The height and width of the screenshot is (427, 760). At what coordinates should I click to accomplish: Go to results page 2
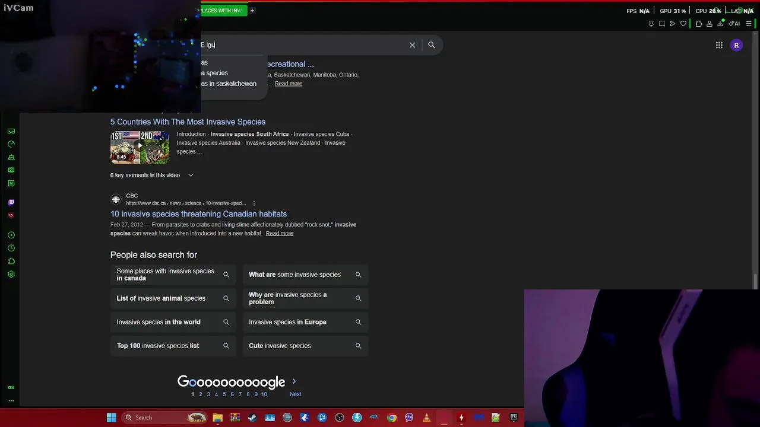(x=200, y=394)
